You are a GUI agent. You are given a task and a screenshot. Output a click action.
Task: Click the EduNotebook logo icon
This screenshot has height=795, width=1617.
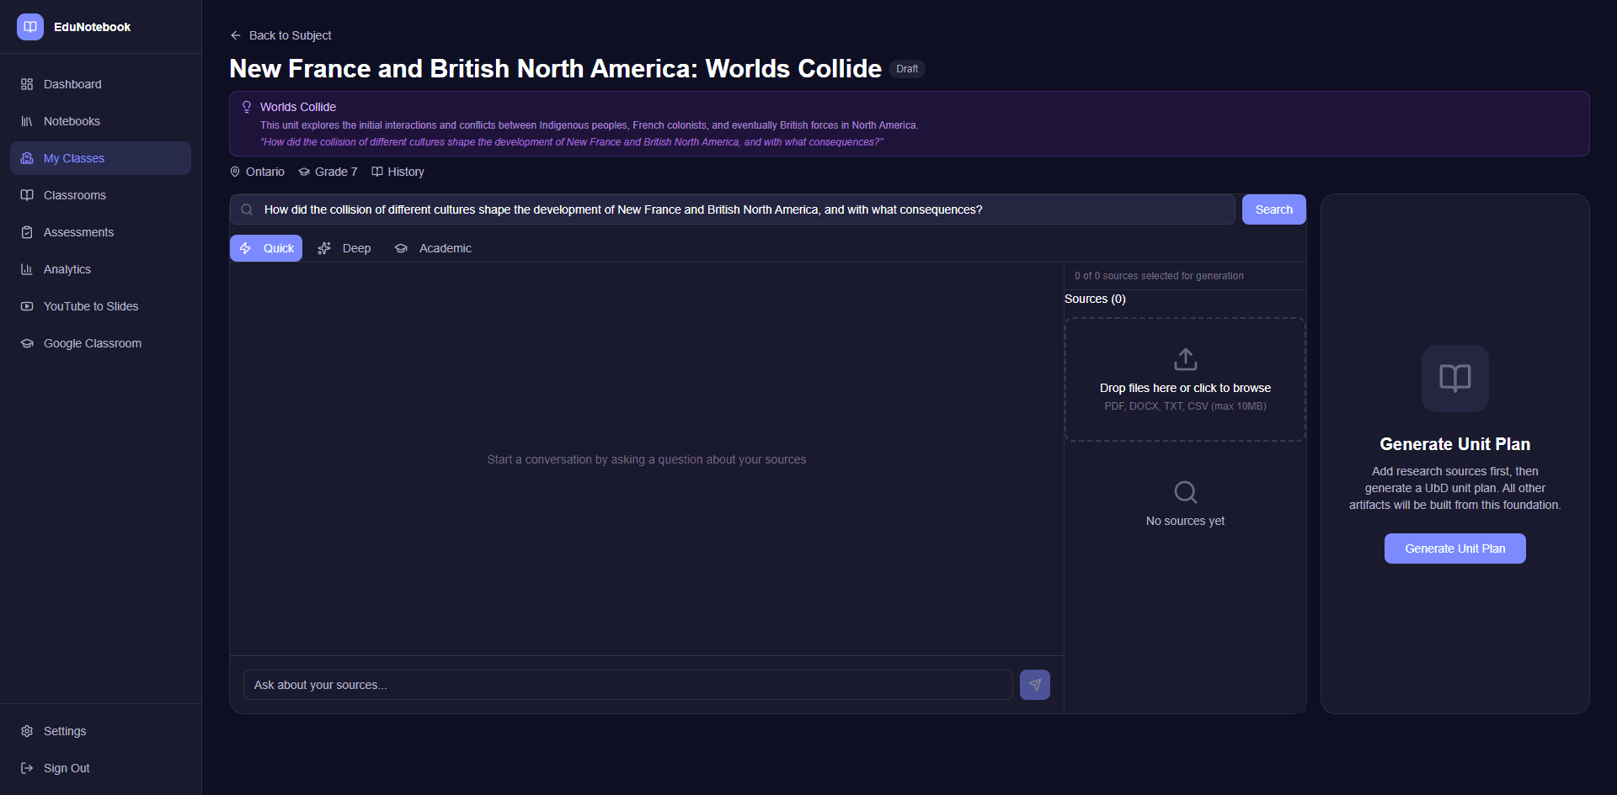pos(29,26)
